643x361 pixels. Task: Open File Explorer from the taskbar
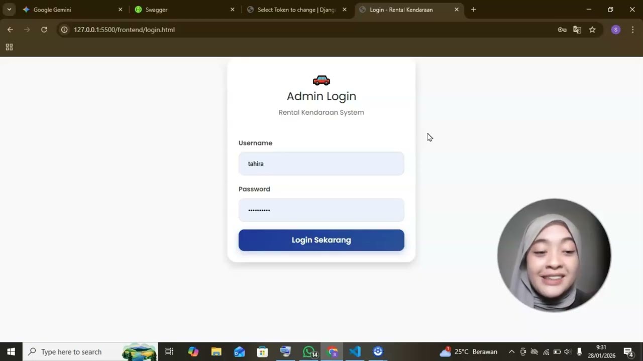coord(217,351)
